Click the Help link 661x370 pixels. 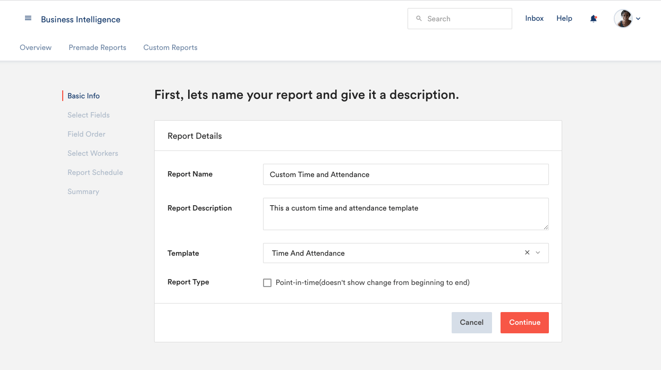[x=564, y=18]
